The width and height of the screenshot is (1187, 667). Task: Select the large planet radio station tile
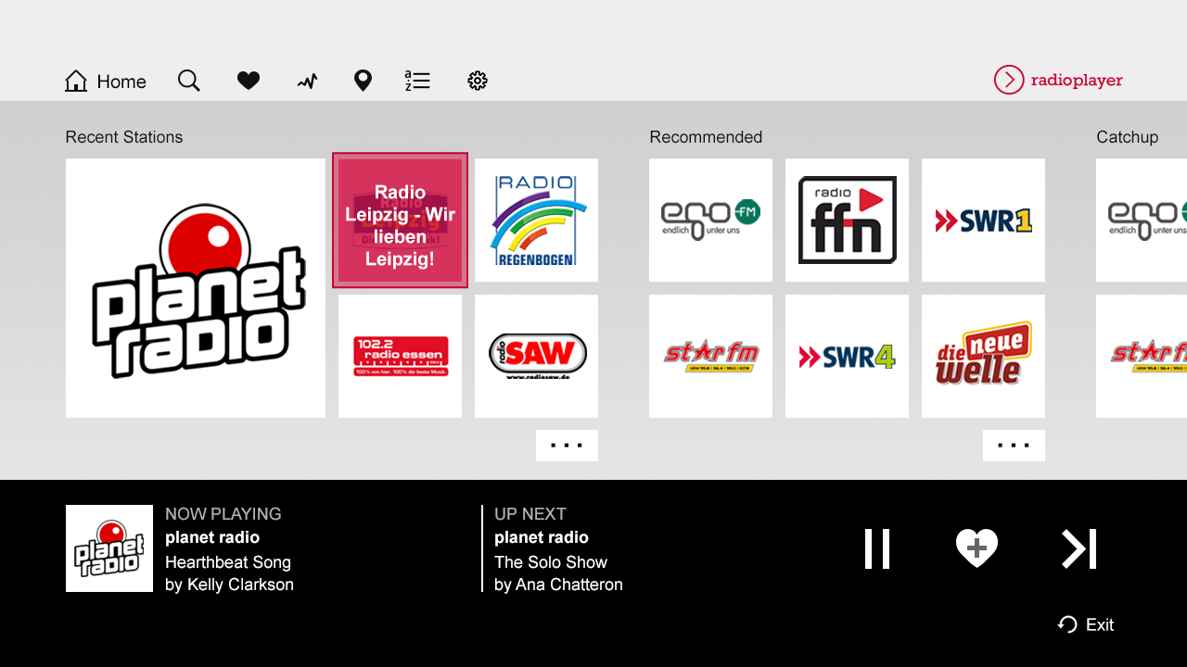(196, 288)
